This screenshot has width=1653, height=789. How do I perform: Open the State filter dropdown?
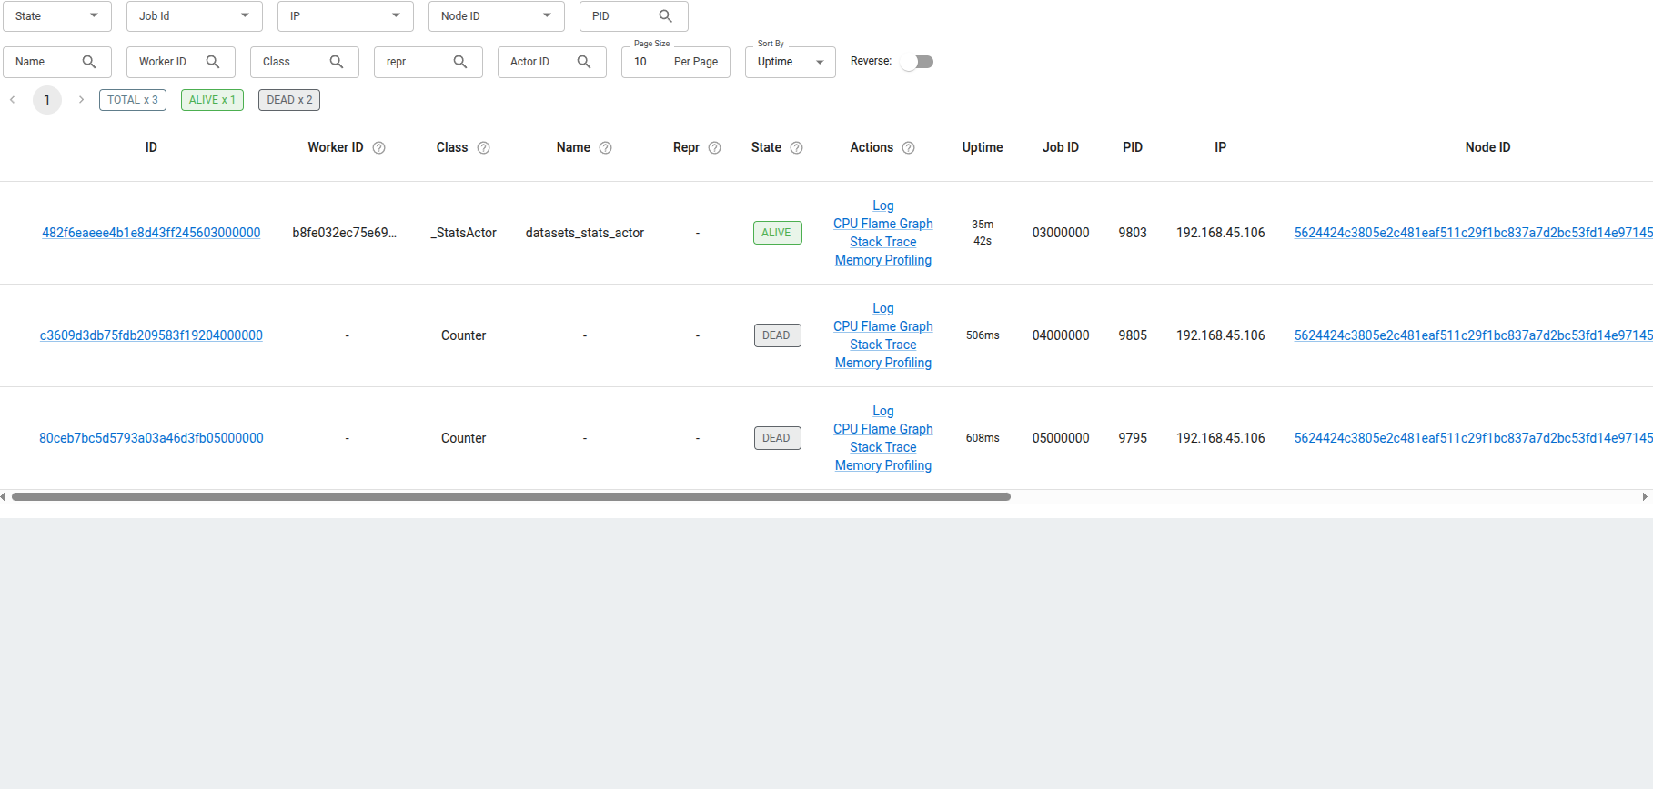pyautogui.click(x=57, y=16)
